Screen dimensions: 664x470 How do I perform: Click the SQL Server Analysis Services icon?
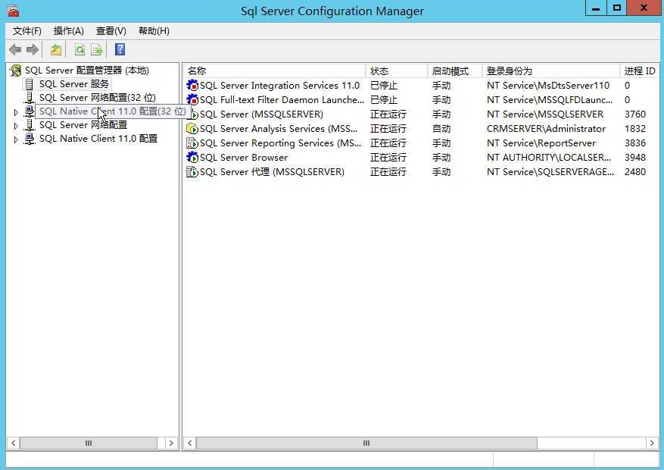point(192,129)
